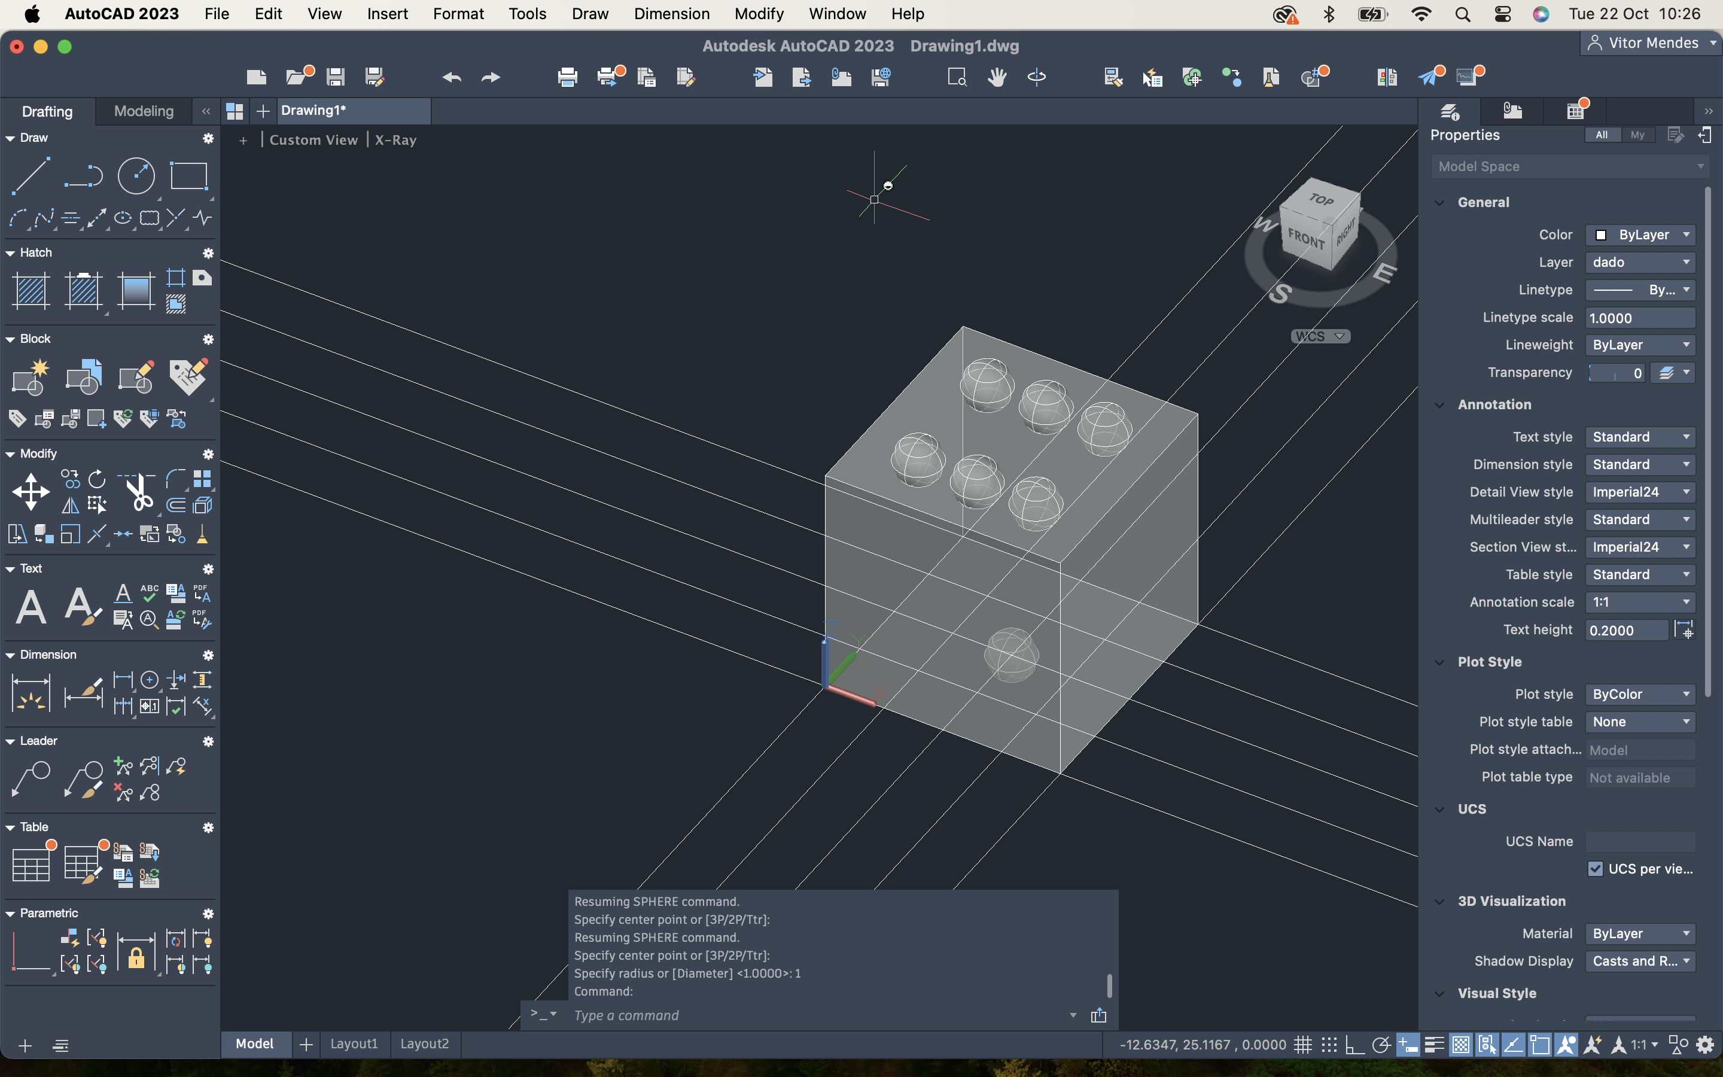1723x1077 pixels.
Task: Uncheck UCS per viewport checkbox
Action: coord(1595,869)
